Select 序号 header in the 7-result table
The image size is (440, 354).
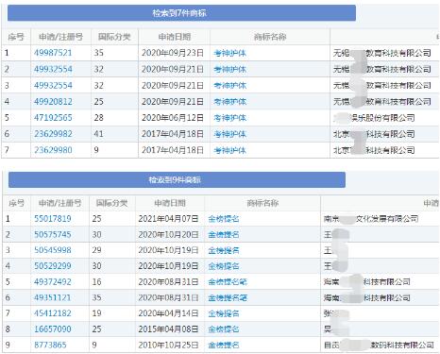16,37
